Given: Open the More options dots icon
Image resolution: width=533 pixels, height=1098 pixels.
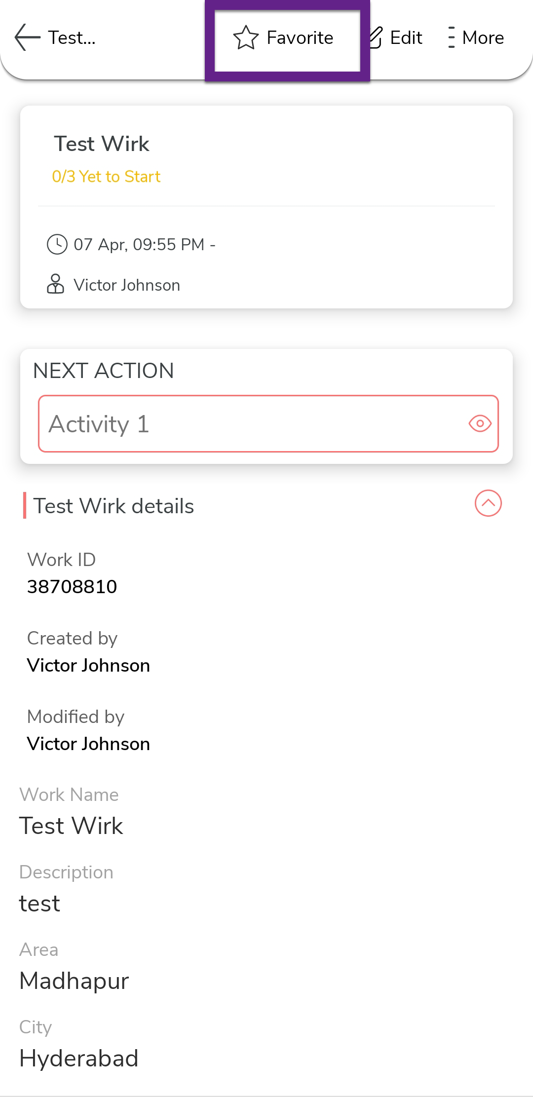Looking at the screenshot, I should point(451,38).
